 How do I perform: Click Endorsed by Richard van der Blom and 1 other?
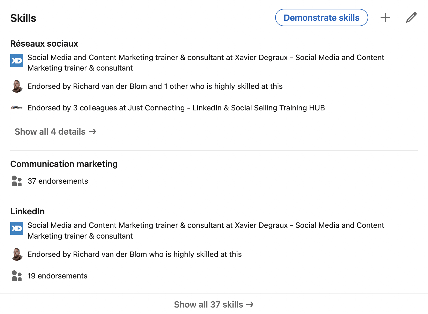[x=155, y=86]
